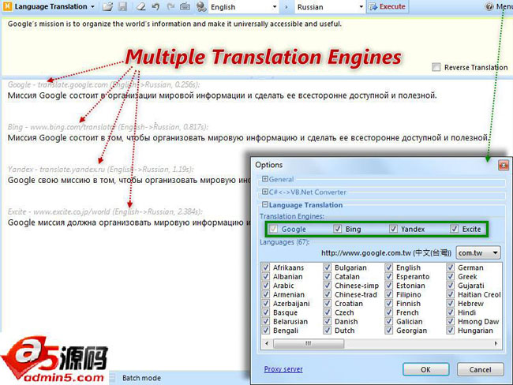
Task: Uncheck the Bulgarian language
Action: (x=327, y=267)
